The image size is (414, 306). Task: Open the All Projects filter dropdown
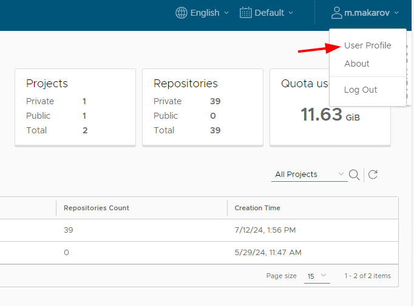pyautogui.click(x=310, y=175)
